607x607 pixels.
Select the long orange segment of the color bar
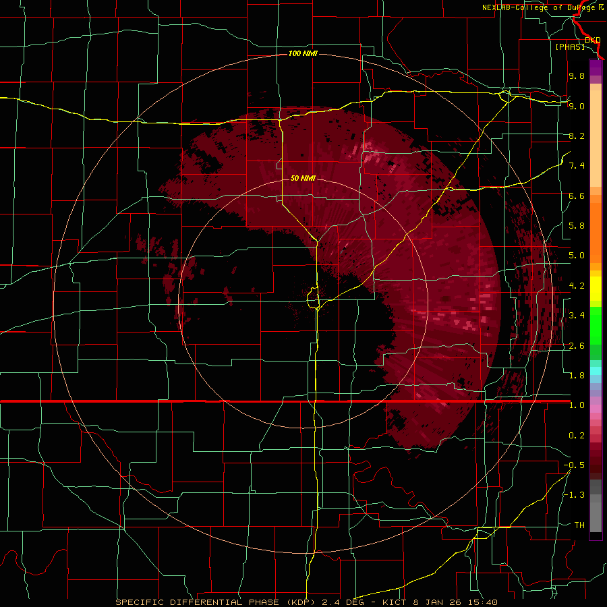click(x=596, y=232)
